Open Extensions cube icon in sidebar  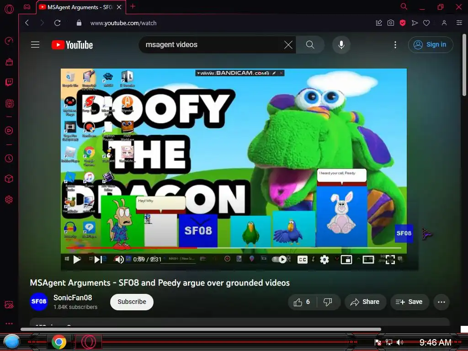(x=9, y=179)
